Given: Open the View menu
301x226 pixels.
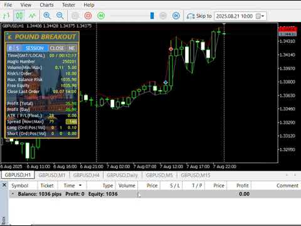Looking at the screenshot, I should coord(26,5).
